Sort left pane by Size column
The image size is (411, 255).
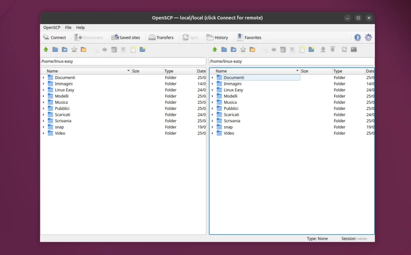pyautogui.click(x=147, y=71)
